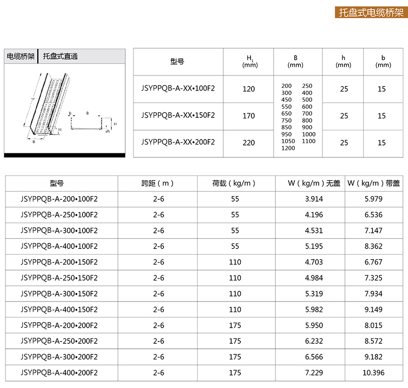Screen dimensions: 408x388
Task: Click the 荷载（kg/m）column header
Action: (x=235, y=183)
